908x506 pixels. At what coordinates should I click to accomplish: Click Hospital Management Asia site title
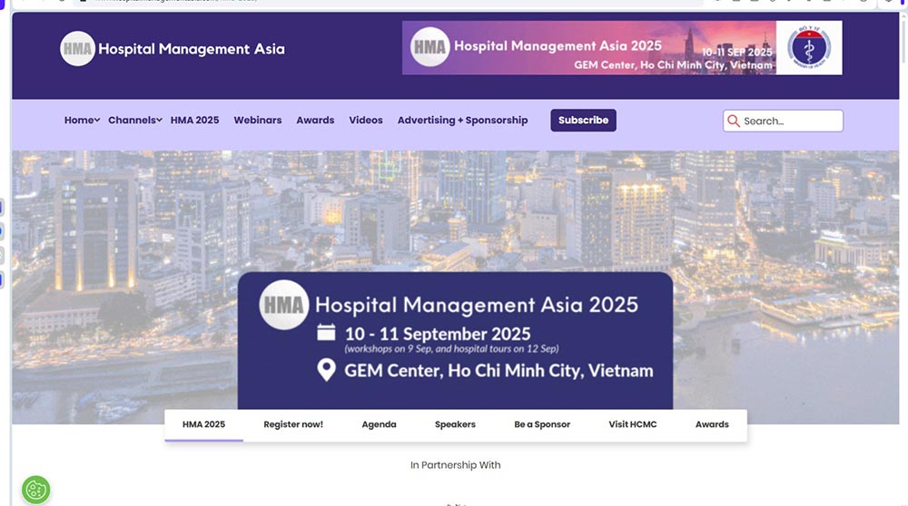pos(191,49)
